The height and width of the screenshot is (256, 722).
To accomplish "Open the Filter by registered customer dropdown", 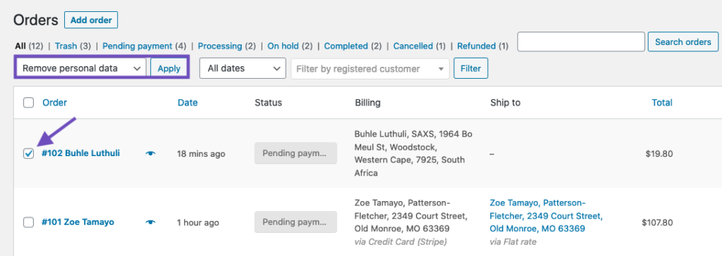I will coord(370,69).
